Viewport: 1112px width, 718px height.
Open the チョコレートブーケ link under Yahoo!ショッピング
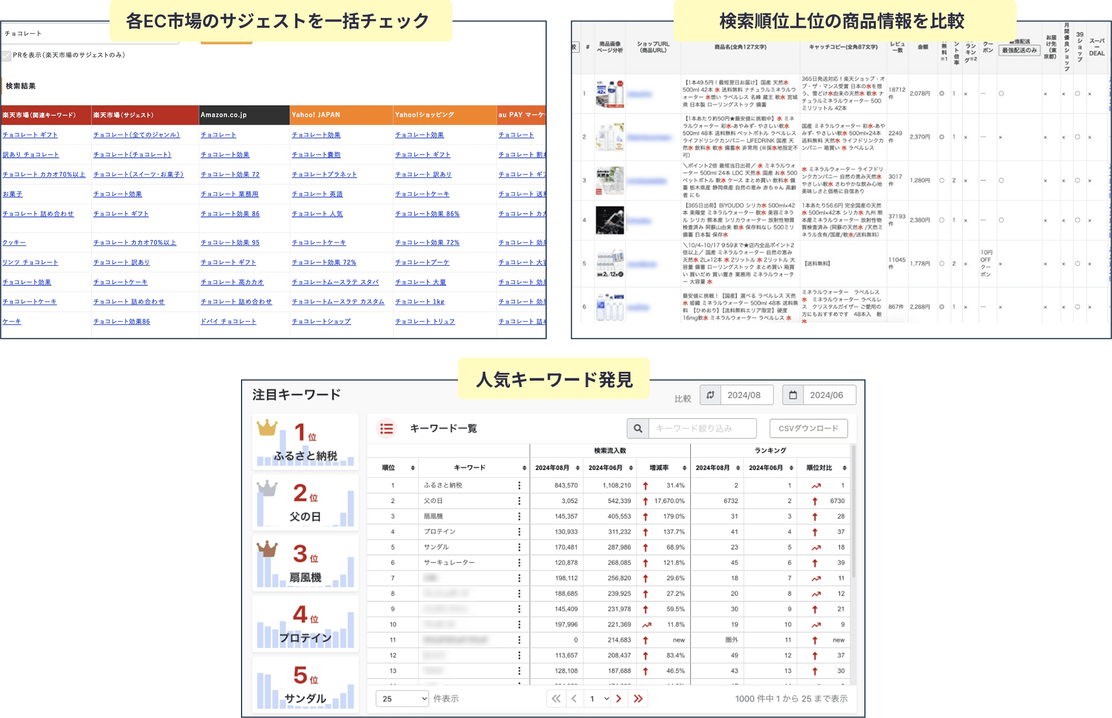click(x=422, y=262)
